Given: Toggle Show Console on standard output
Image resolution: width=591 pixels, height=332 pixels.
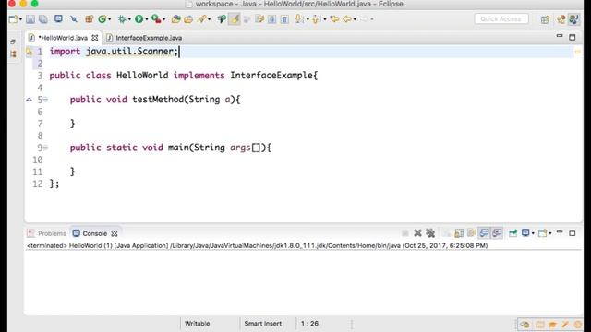Looking at the screenshot, I should tap(484, 233).
